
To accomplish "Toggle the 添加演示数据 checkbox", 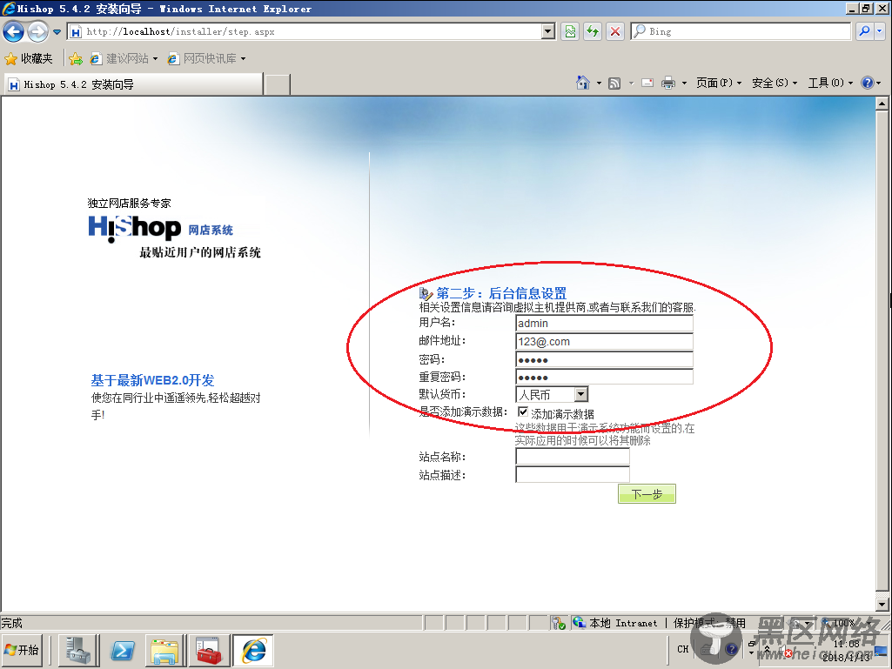I will [523, 411].
